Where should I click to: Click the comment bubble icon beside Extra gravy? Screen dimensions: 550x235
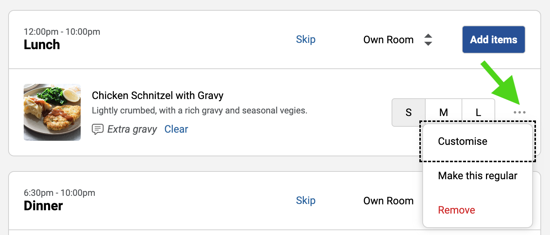click(97, 129)
